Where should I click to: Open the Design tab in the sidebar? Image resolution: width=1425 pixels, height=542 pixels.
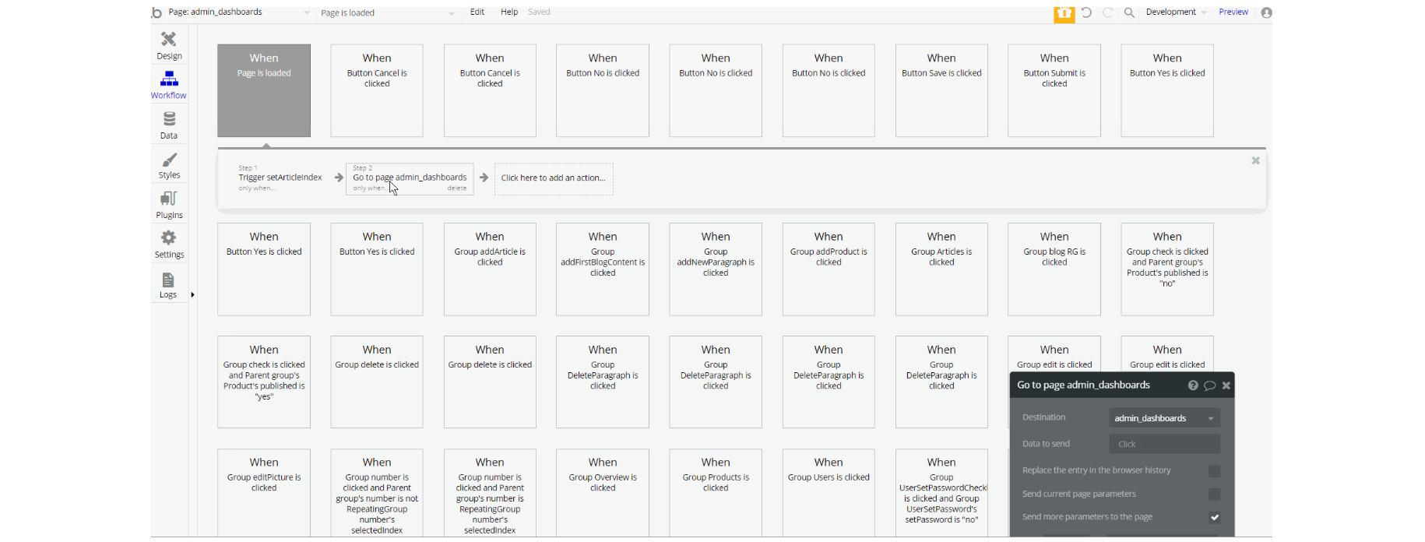[x=169, y=45]
